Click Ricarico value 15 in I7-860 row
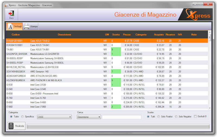217x137 pixels. tap(170, 107)
